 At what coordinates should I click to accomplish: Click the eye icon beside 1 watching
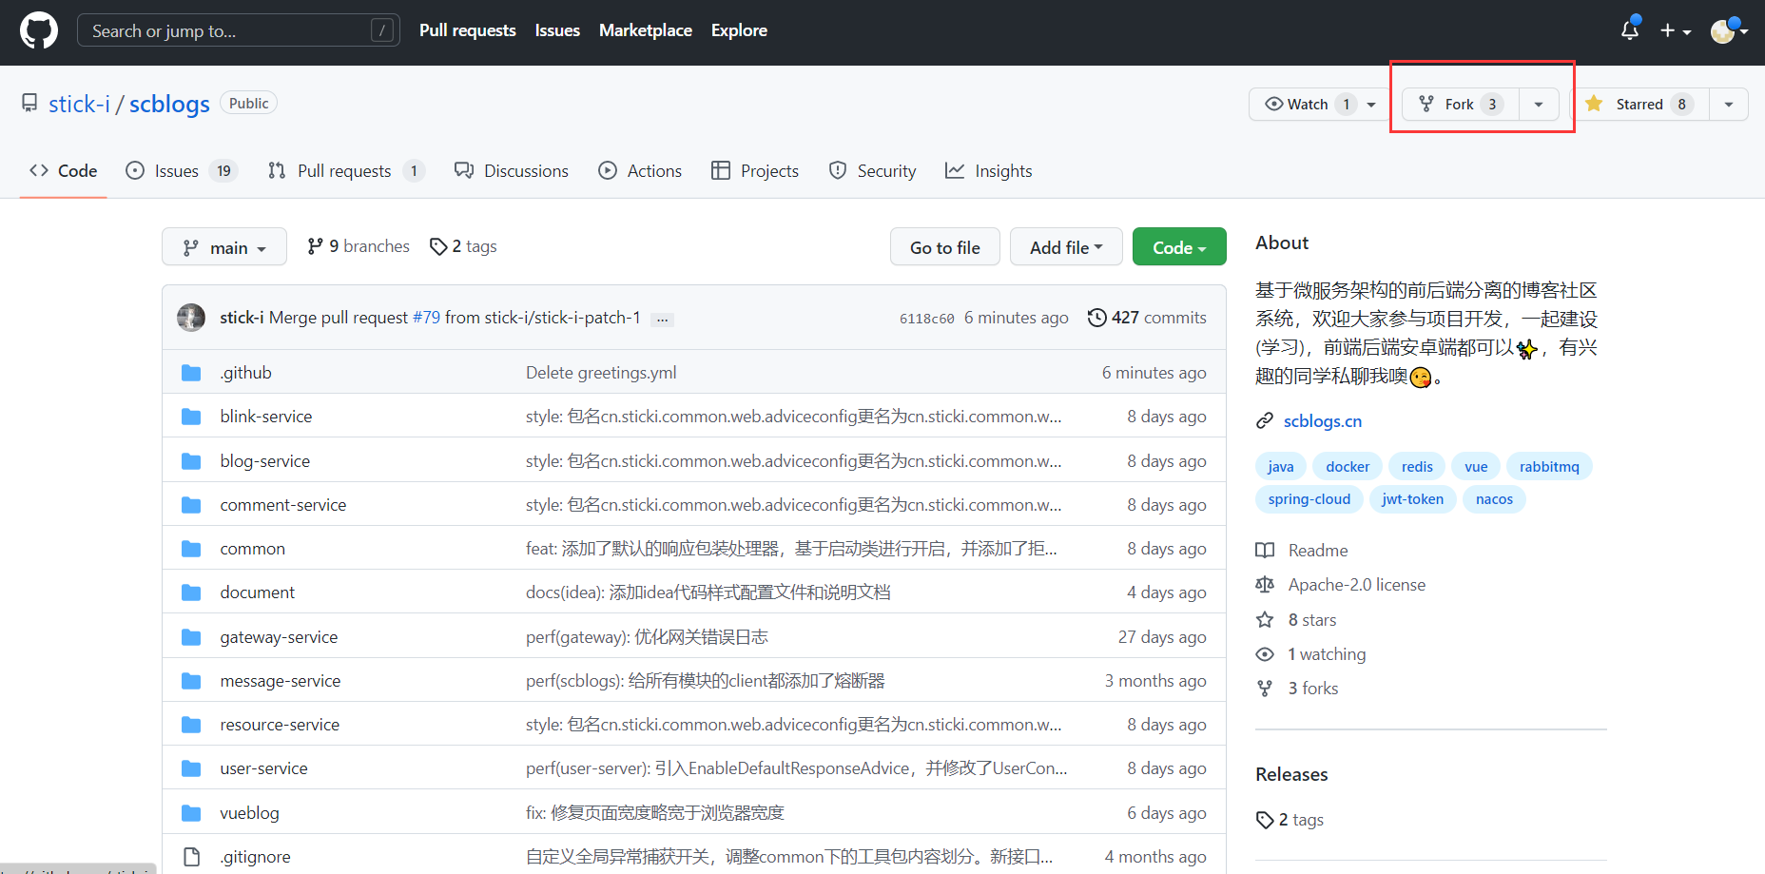coord(1265,654)
